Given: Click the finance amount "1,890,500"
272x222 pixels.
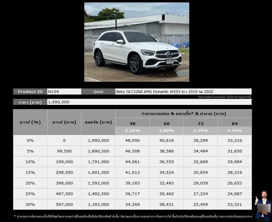Looking at the screenshot, I should [x=98, y=151].
